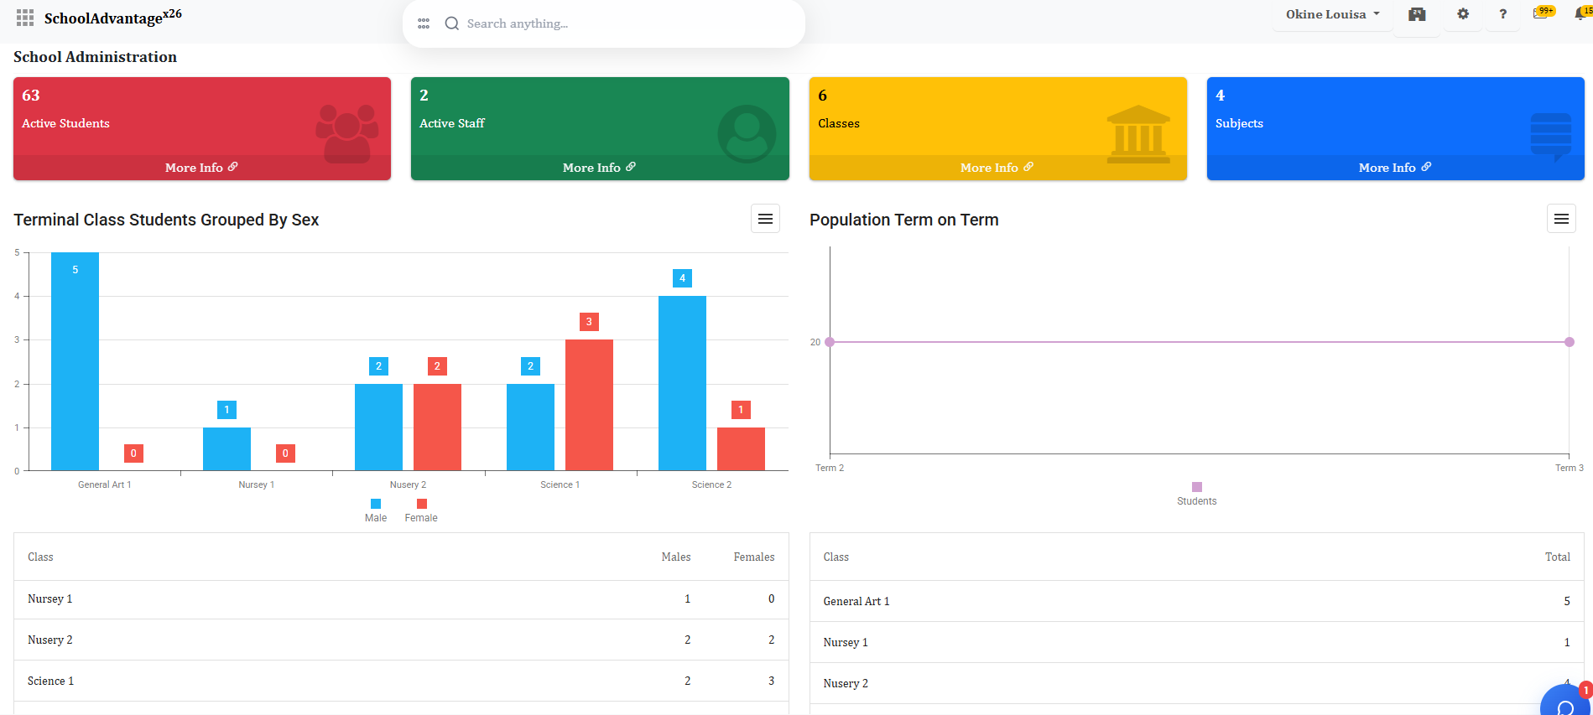1593x715 pixels.
Task: Click the Science 2 female bar
Action: click(x=741, y=448)
